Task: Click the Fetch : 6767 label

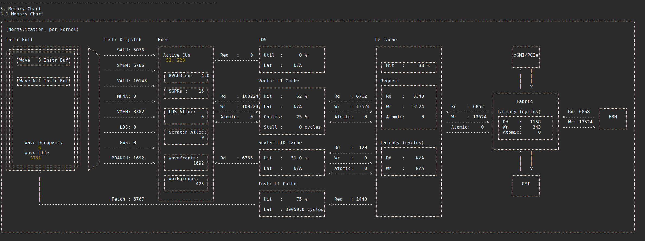Action: [128, 199]
